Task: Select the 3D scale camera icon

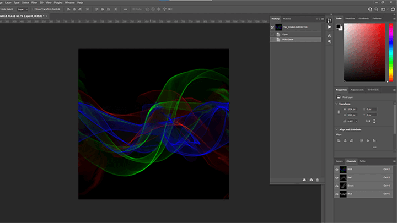Action: coord(170,9)
